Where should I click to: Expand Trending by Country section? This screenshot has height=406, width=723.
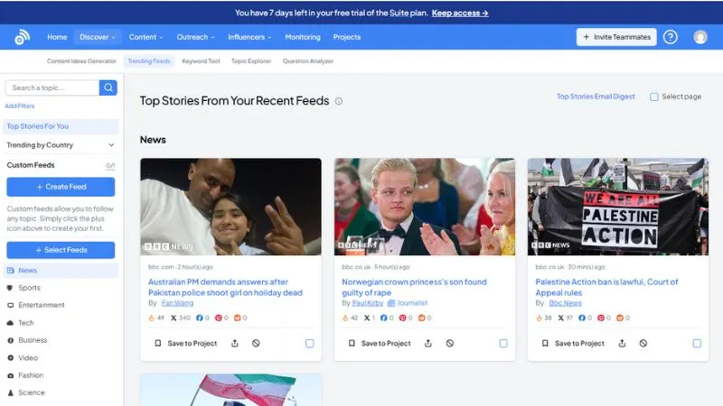61,145
